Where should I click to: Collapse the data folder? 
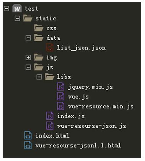(28, 38)
